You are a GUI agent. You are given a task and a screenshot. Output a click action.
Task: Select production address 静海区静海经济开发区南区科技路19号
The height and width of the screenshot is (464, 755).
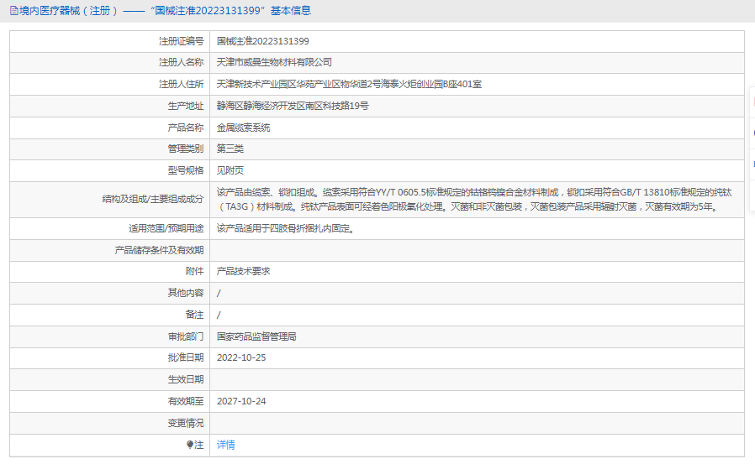293,106
